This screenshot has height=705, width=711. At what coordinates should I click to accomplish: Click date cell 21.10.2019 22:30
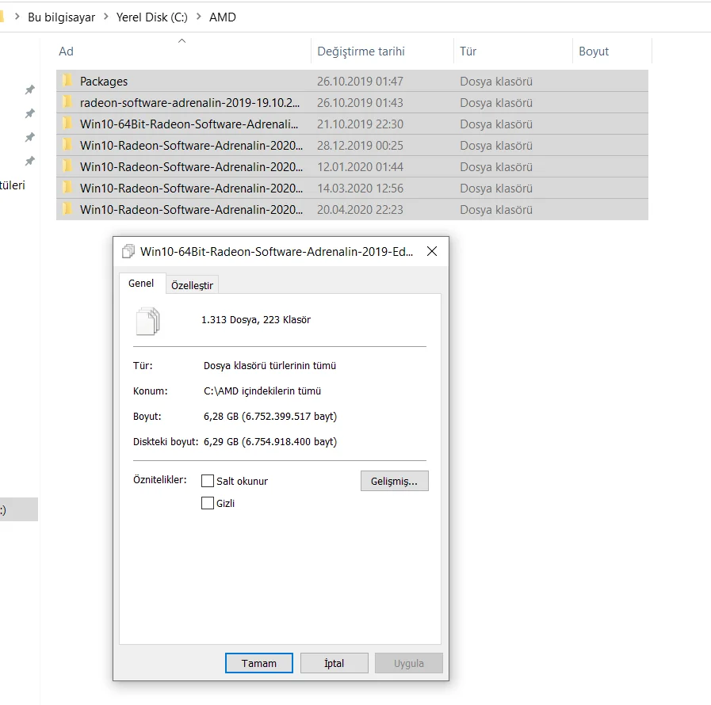coord(360,124)
